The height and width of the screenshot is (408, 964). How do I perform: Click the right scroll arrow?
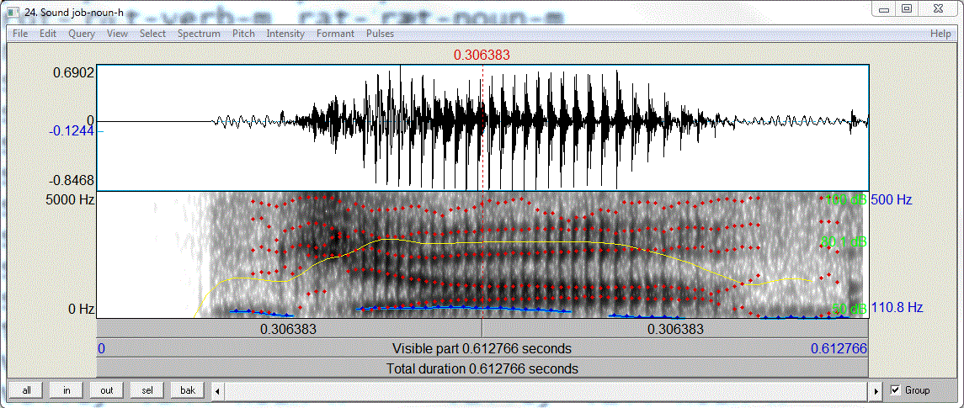click(x=876, y=391)
